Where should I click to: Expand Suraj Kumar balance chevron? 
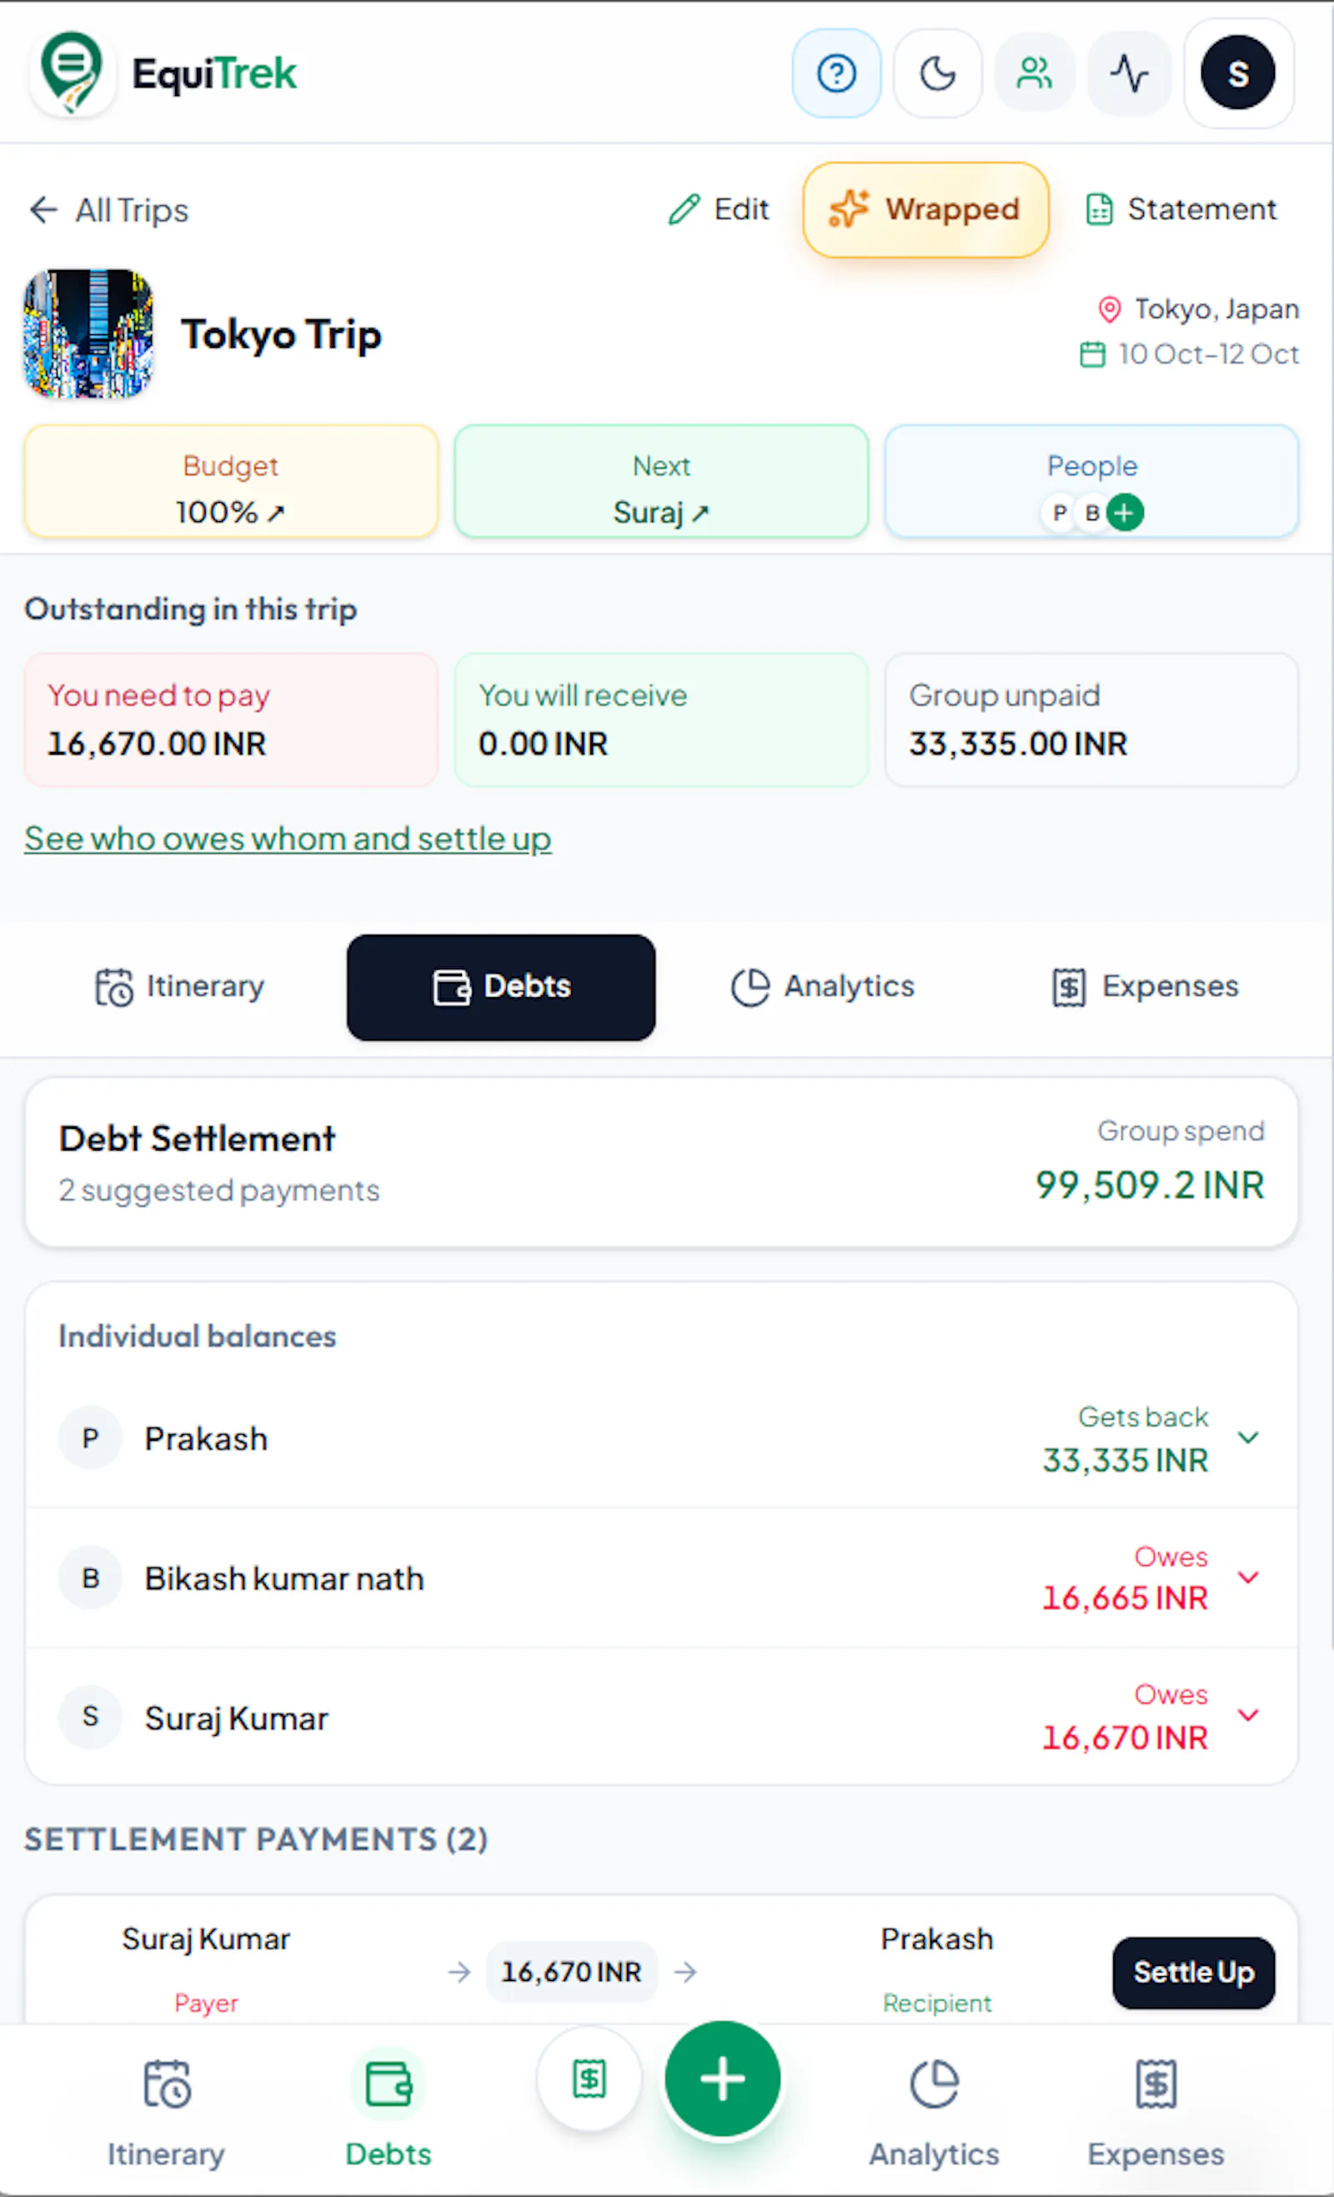click(x=1248, y=1716)
